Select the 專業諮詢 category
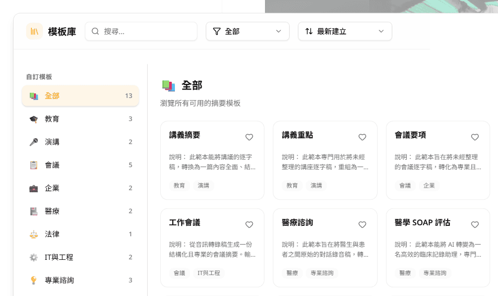This screenshot has width=498, height=296. (x=80, y=280)
